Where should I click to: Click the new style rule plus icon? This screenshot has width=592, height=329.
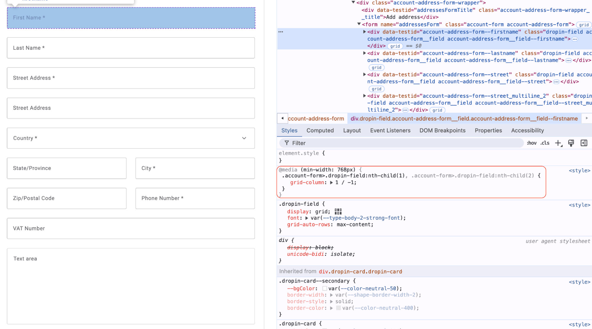point(558,143)
